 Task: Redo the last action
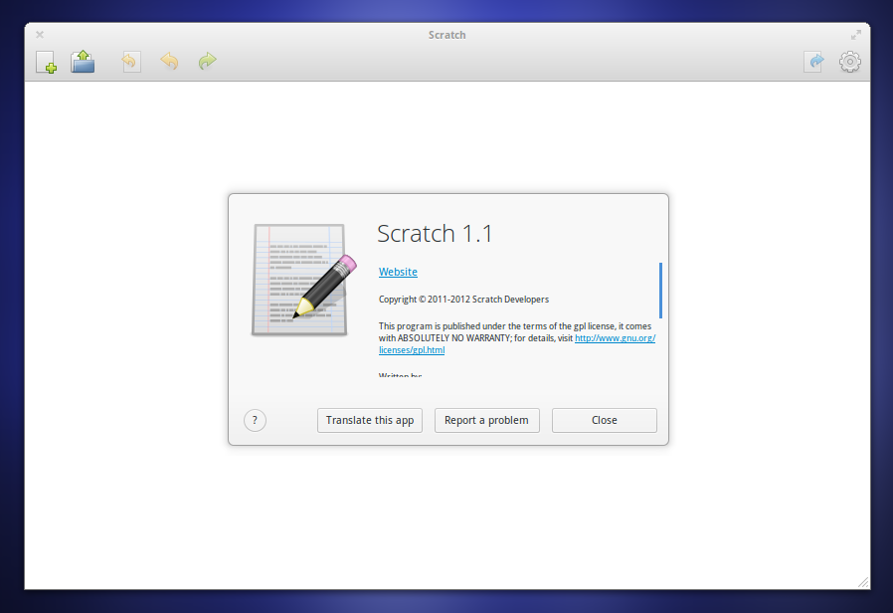(207, 62)
